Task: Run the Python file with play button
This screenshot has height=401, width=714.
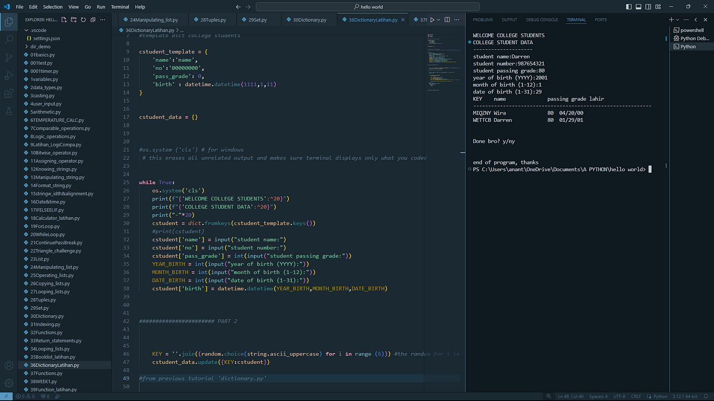Action: click(x=432, y=19)
